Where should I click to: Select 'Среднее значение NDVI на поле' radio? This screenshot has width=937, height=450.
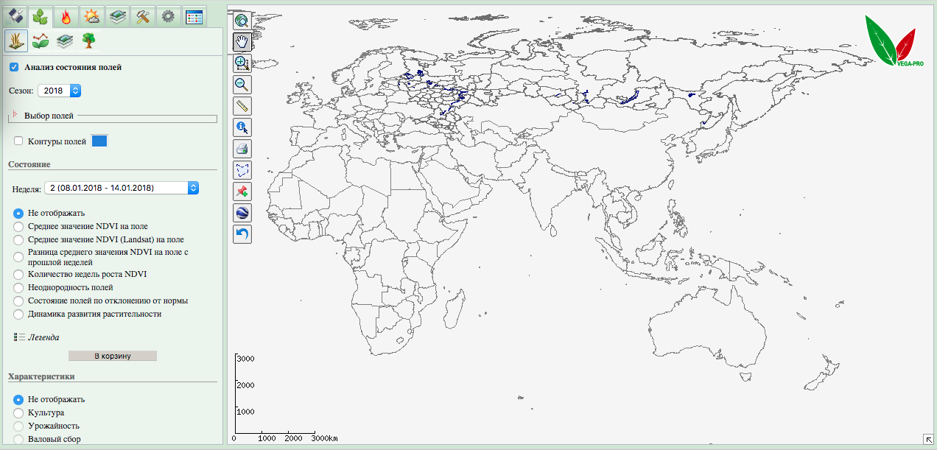(18, 226)
